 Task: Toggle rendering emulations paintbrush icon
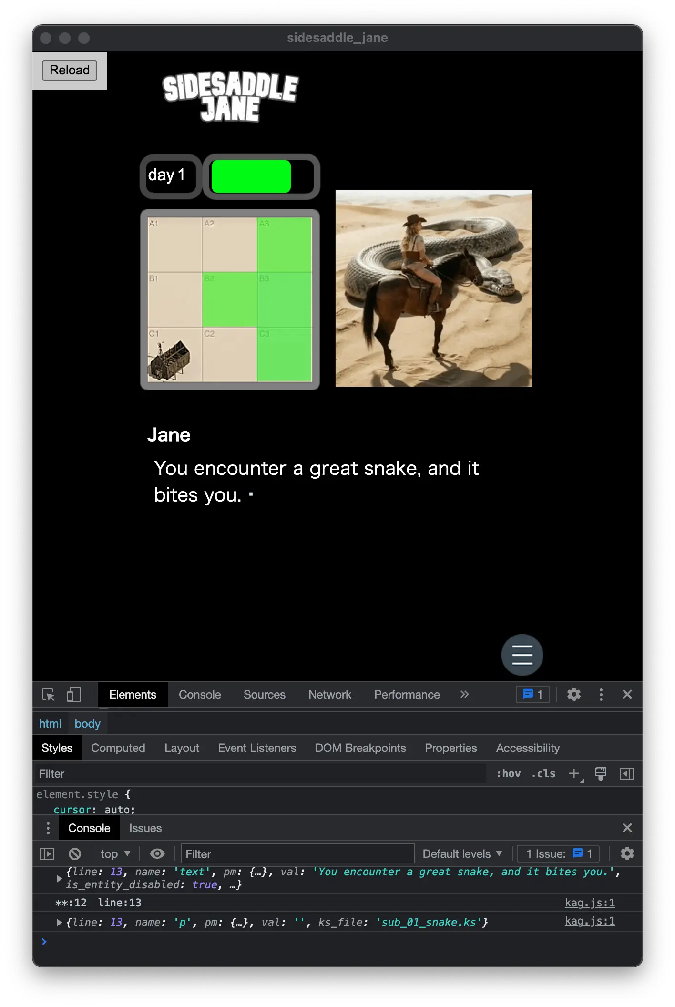tap(601, 774)
